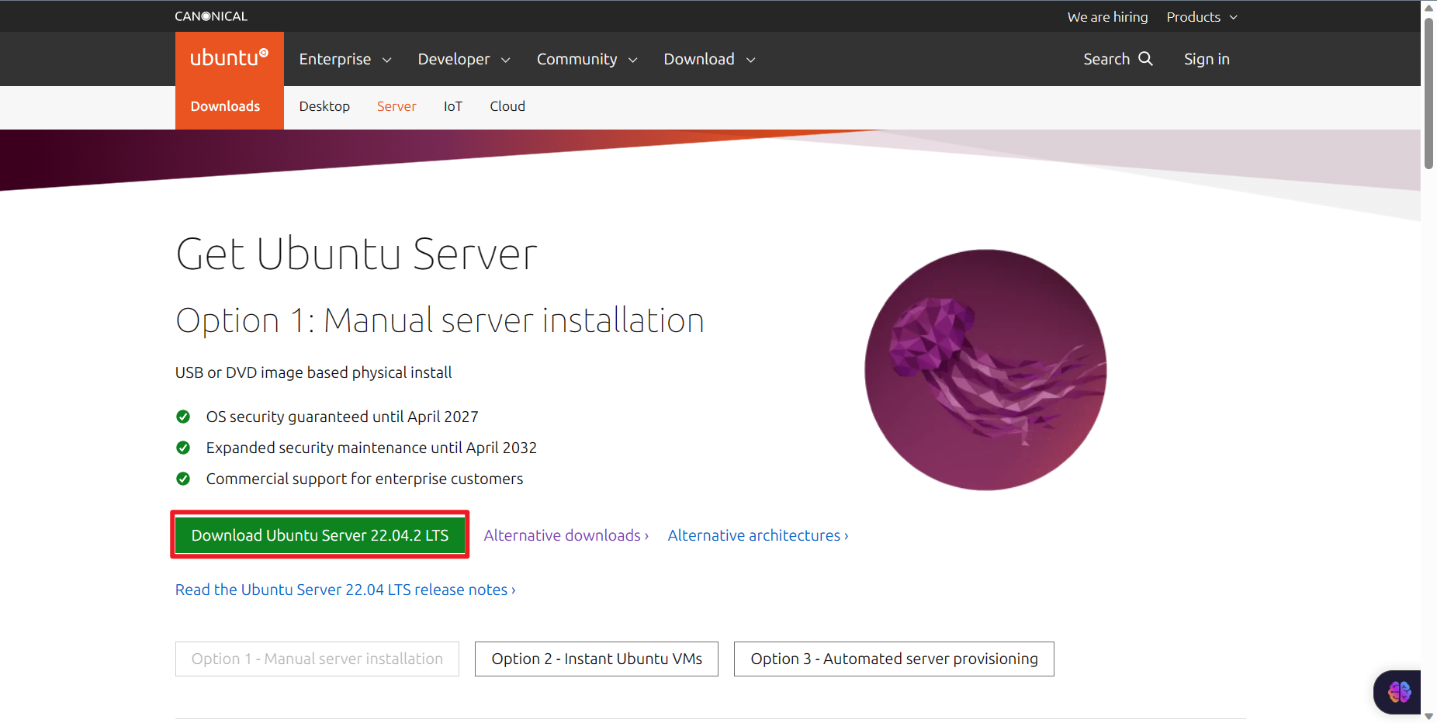1437x723 pixels.
Task: Switch to the Server tab
Action: (x=396, y=107)
